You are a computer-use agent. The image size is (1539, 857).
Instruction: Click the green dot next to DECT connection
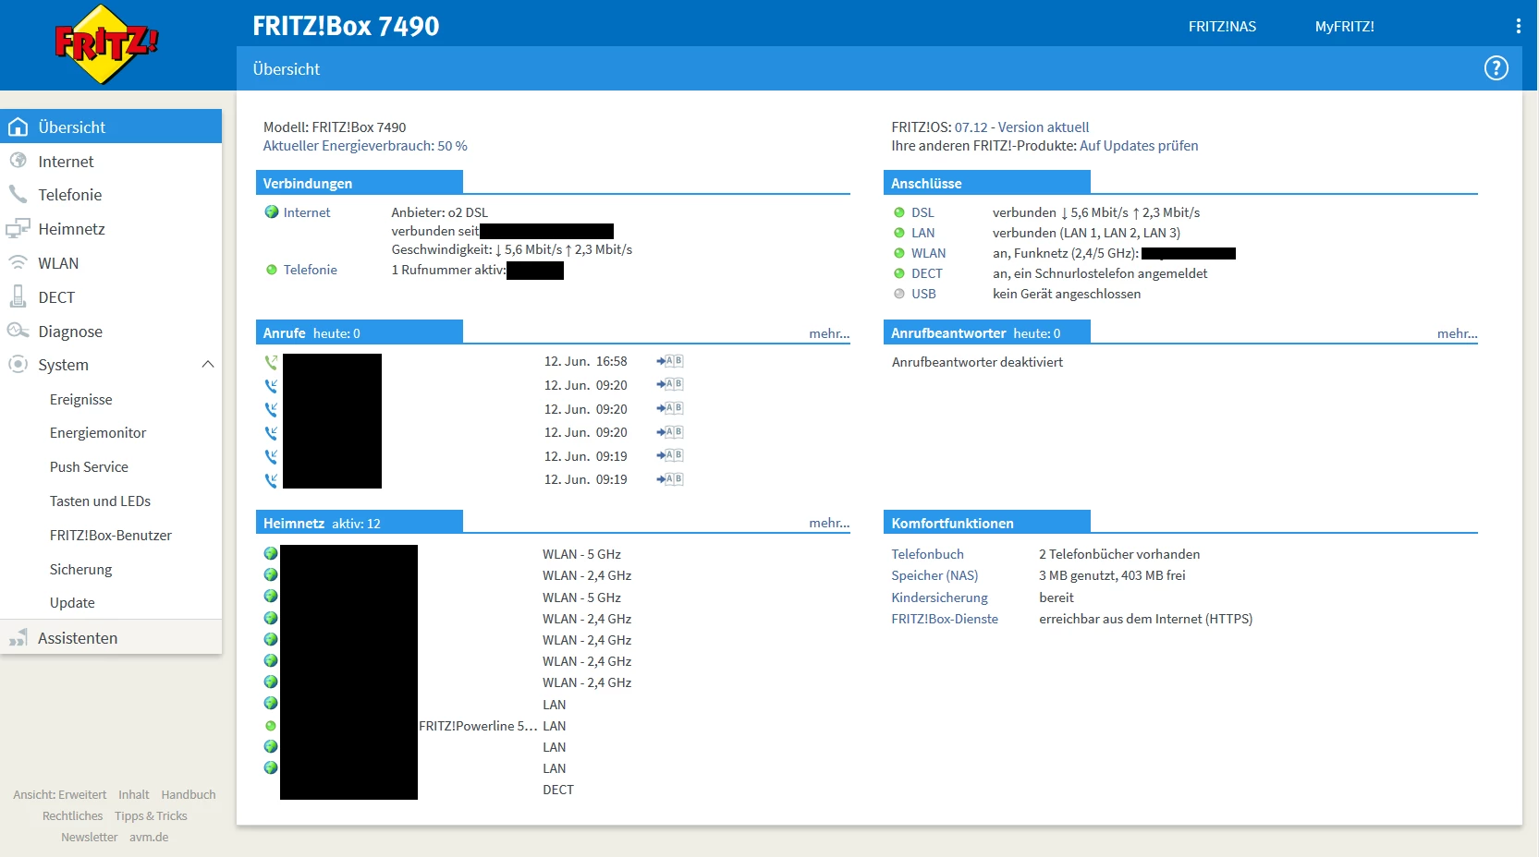tap(899, 273)
